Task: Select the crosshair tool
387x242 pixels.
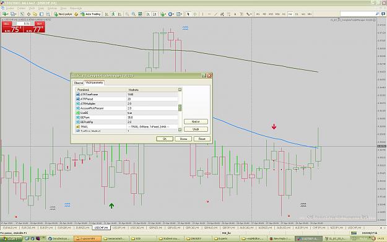Action: point(195,14)
